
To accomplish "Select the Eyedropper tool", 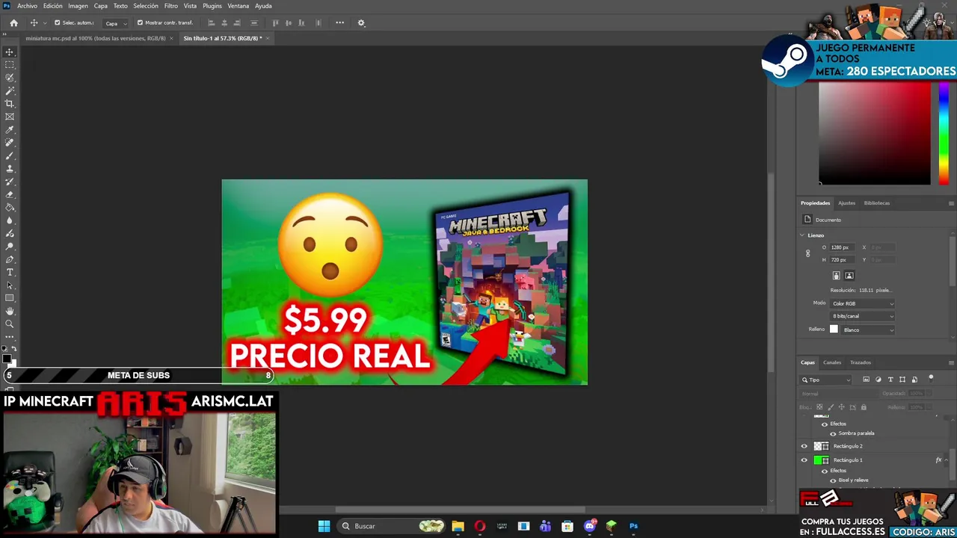I will [10, 129].
